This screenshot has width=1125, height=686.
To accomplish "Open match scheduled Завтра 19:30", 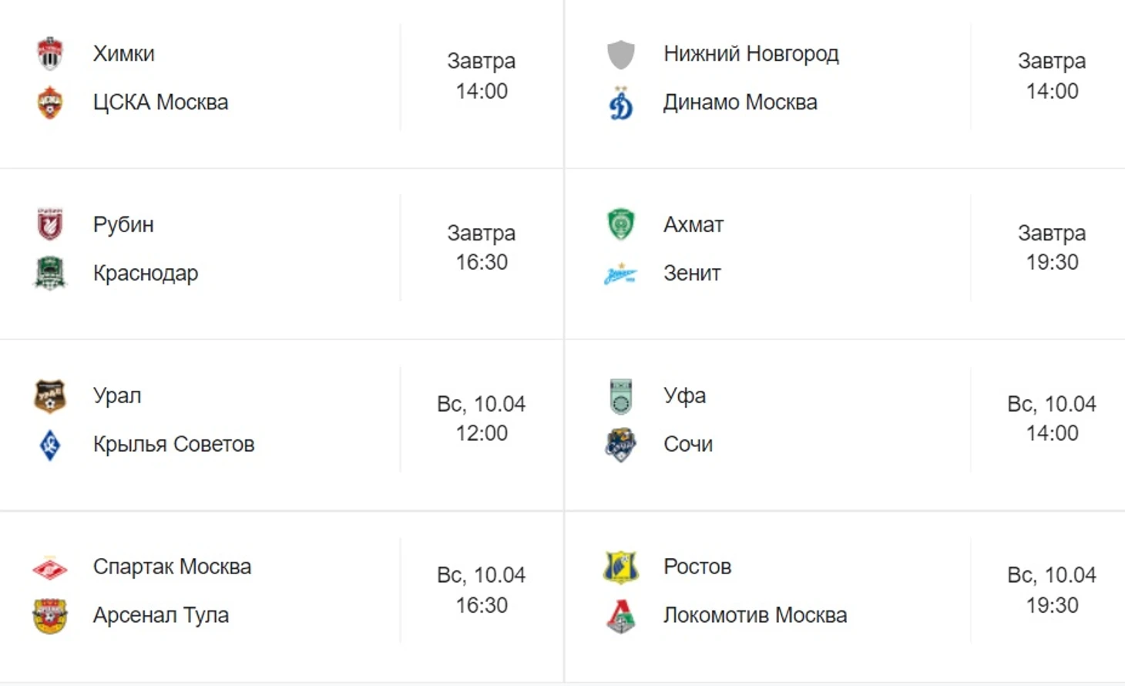I will pos(1052,247).
